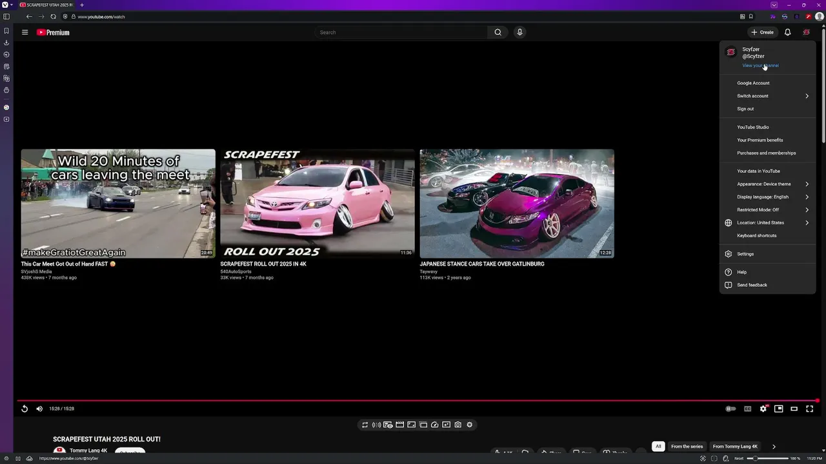
Task: Add a web panel with plus icon
Action: (x=6, y=119)
